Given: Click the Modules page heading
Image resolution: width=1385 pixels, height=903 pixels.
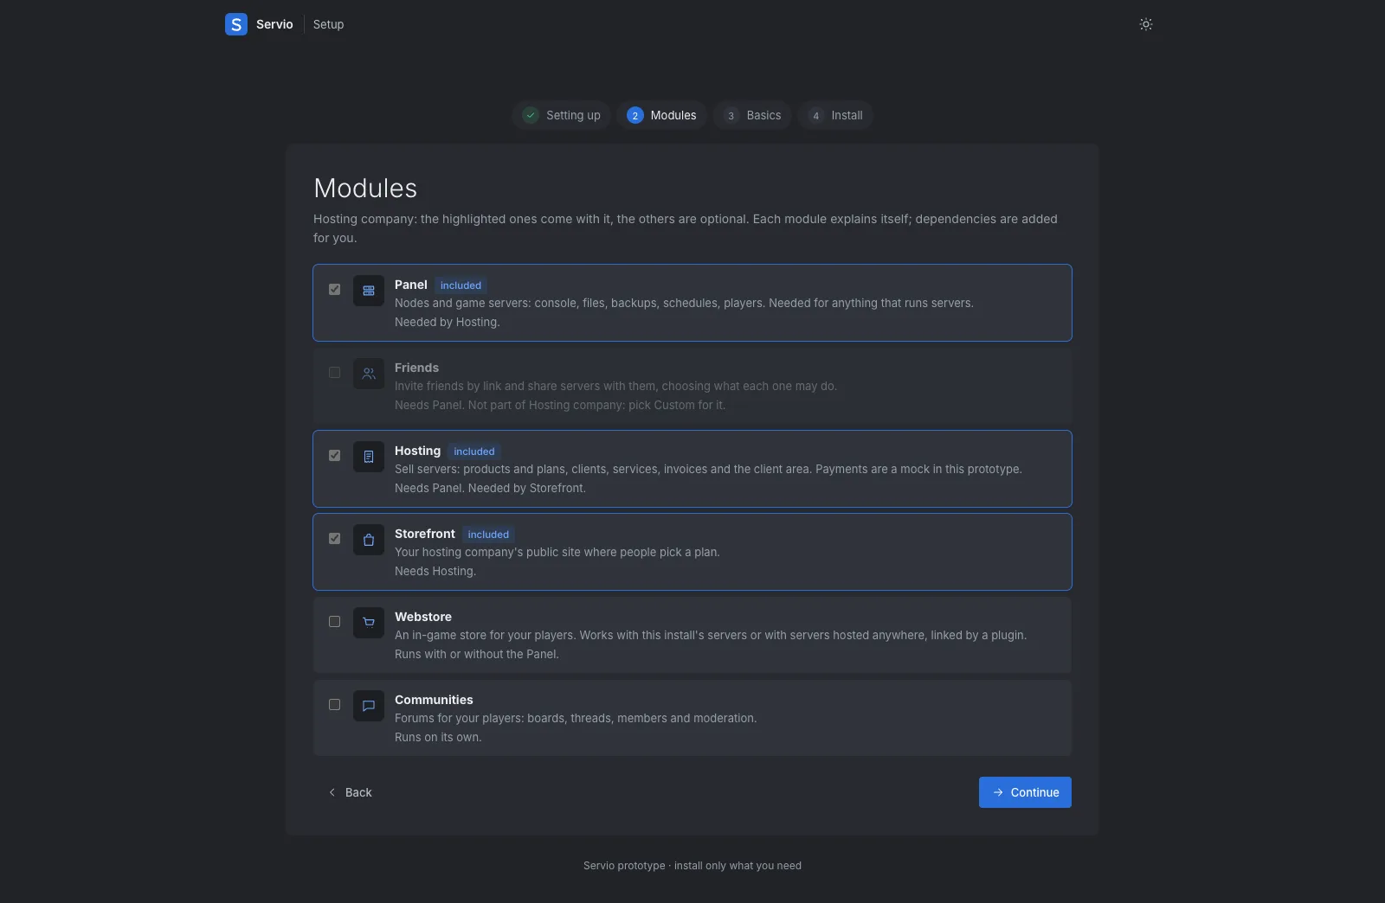Looking at the screenshot, I should tap(365, 188).
